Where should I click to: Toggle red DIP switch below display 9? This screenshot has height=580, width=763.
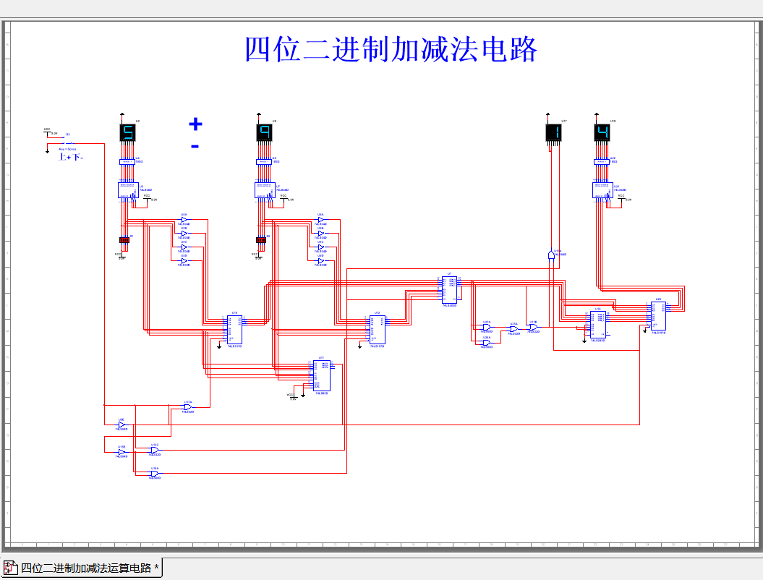[261, 240]
